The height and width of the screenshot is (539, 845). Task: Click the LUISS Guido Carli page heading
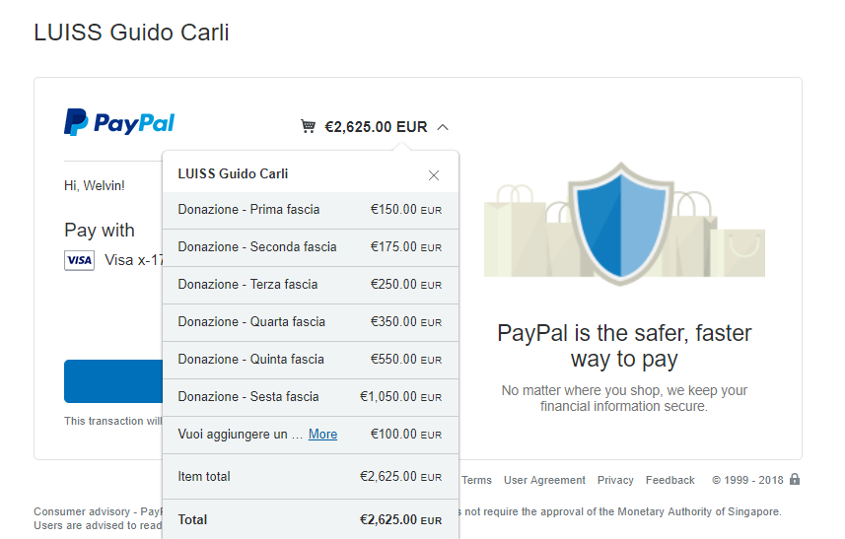(x=131, y=33)
